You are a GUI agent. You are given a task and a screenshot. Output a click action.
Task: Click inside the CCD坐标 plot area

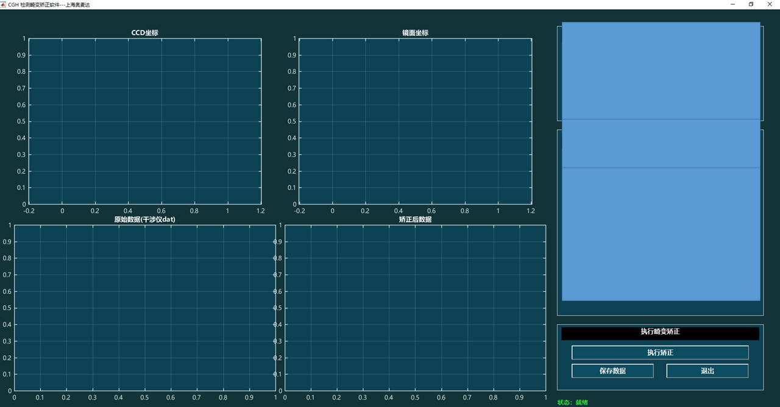coord(145,121)
